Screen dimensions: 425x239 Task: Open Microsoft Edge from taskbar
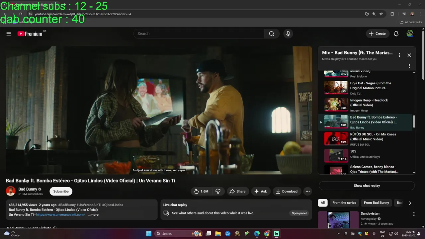[257, 234]
